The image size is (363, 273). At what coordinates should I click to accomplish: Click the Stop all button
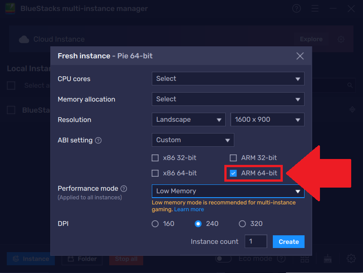pos(126,258)
